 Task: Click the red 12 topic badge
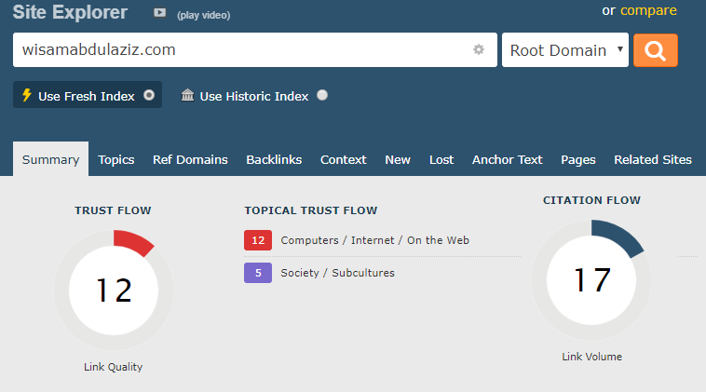click(x=258, y=240)
